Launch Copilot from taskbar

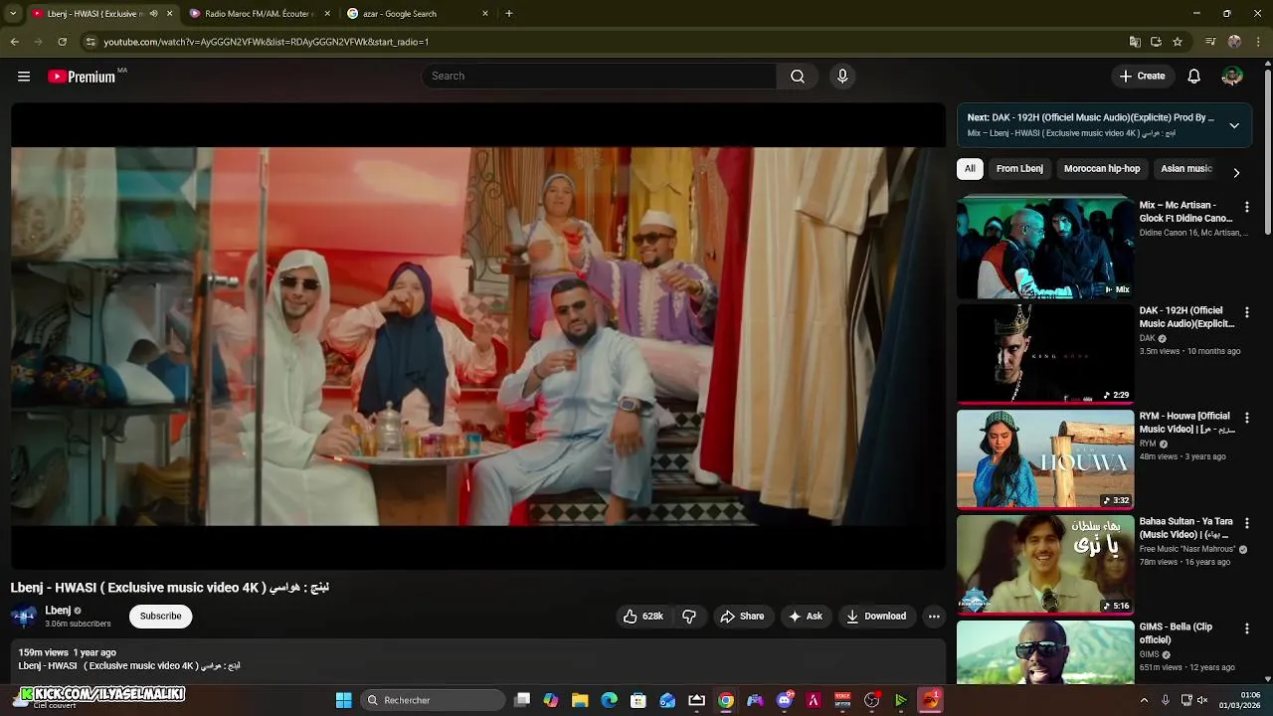(x=551, y=700)
